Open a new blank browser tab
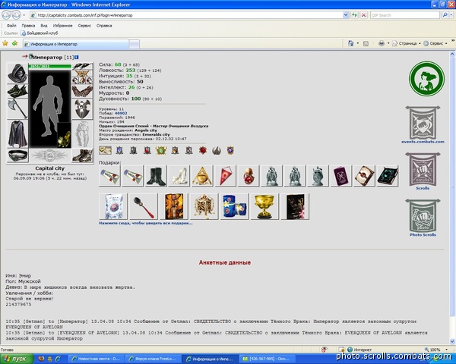 (x=135, y=45)
